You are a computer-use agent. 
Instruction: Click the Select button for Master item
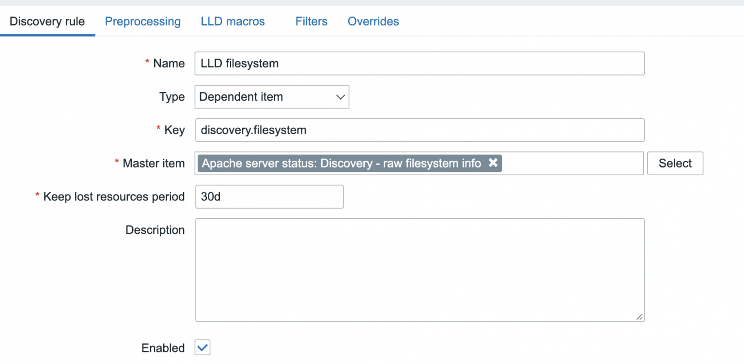[675, 163]
